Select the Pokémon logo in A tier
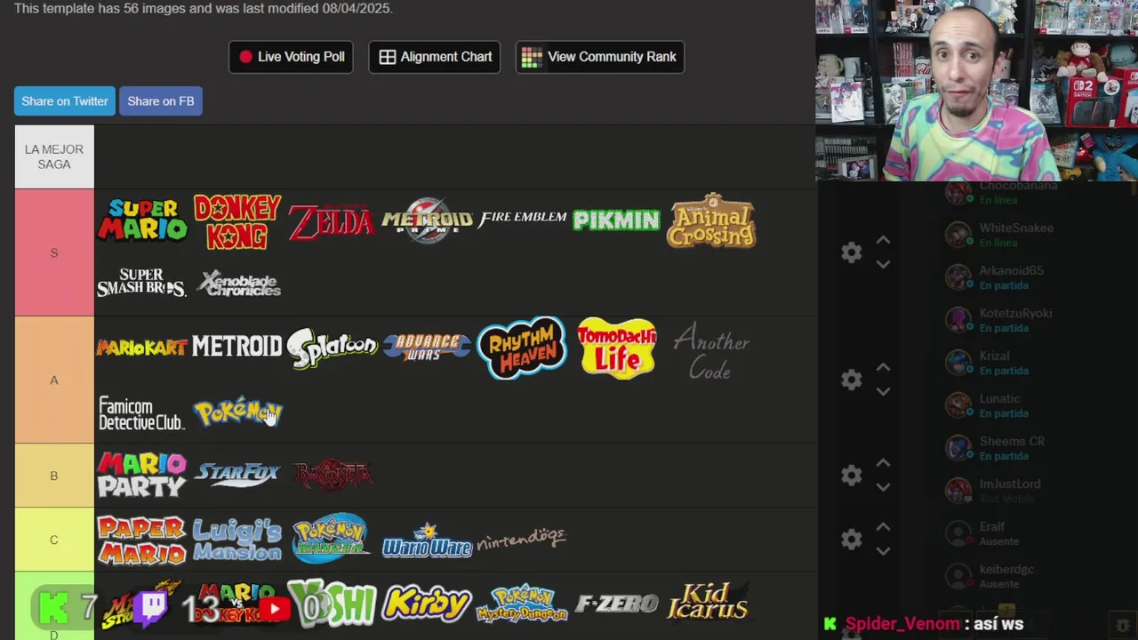The width and height of the screenshot is (1138, 640). pyautogui.click(x=237, y=412)
